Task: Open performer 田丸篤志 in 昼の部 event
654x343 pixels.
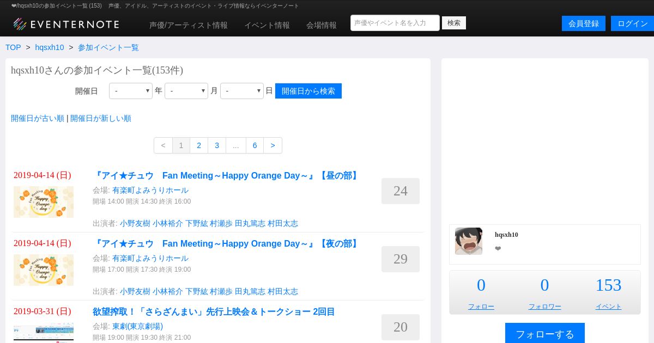Action: [x=250, y=223]
